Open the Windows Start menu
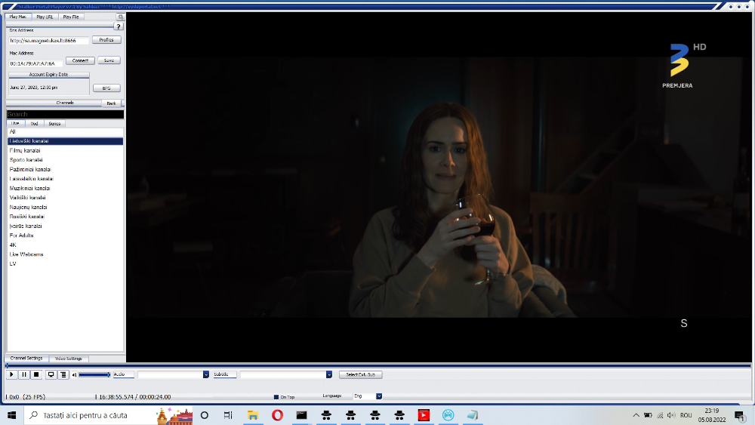Screen dimensions: 755x425 pyautogui.click(x=12, y=415)
